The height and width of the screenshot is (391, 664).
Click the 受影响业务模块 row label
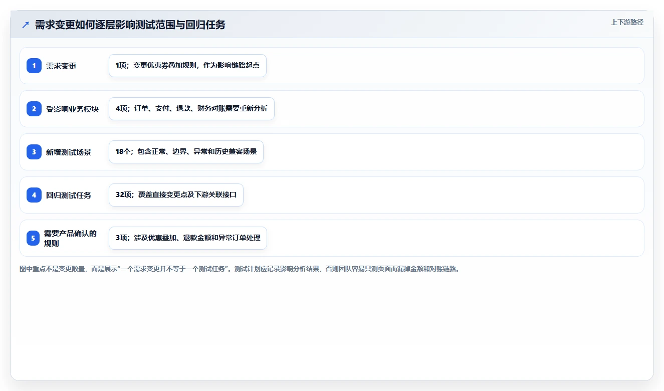point(73,109)
